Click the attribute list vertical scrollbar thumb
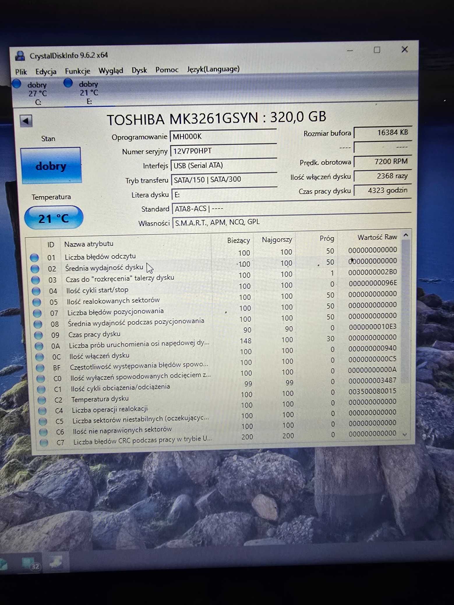 (405, 311)
